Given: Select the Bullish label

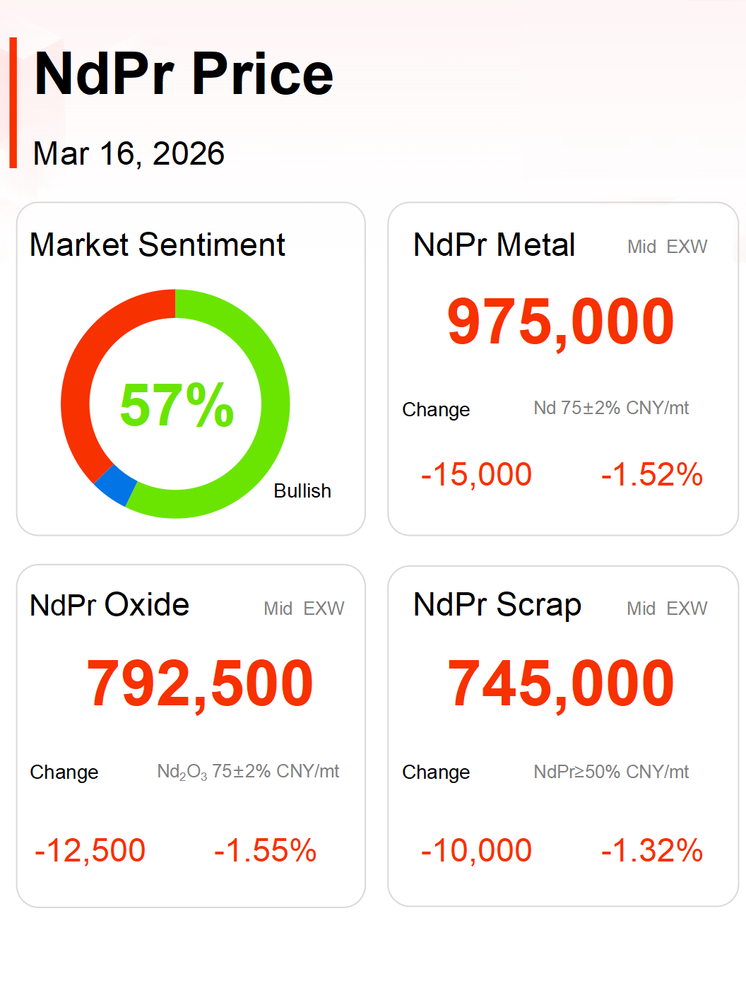Looking at the screenshot, I should [x=302, y=490].
